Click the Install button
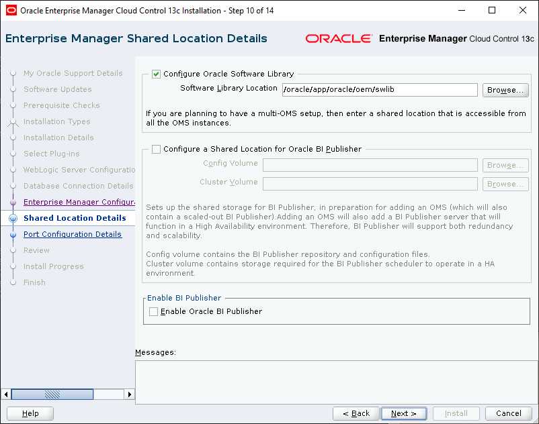 pyautogui.click(x=456, y=414)
